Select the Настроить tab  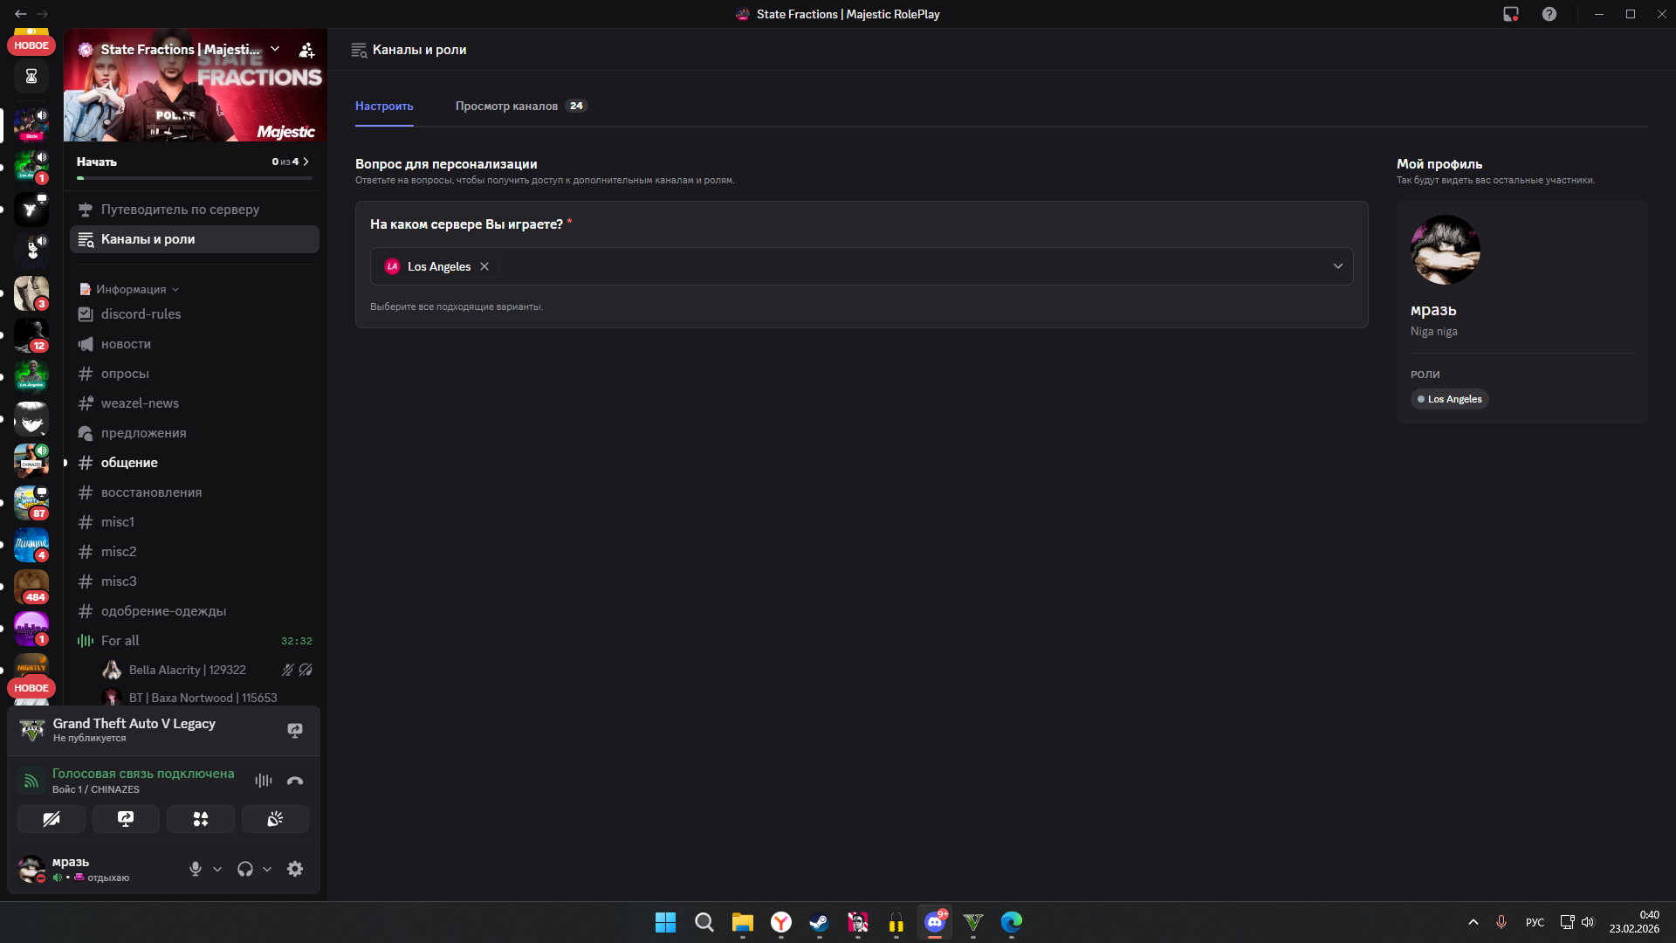point(384,106)
